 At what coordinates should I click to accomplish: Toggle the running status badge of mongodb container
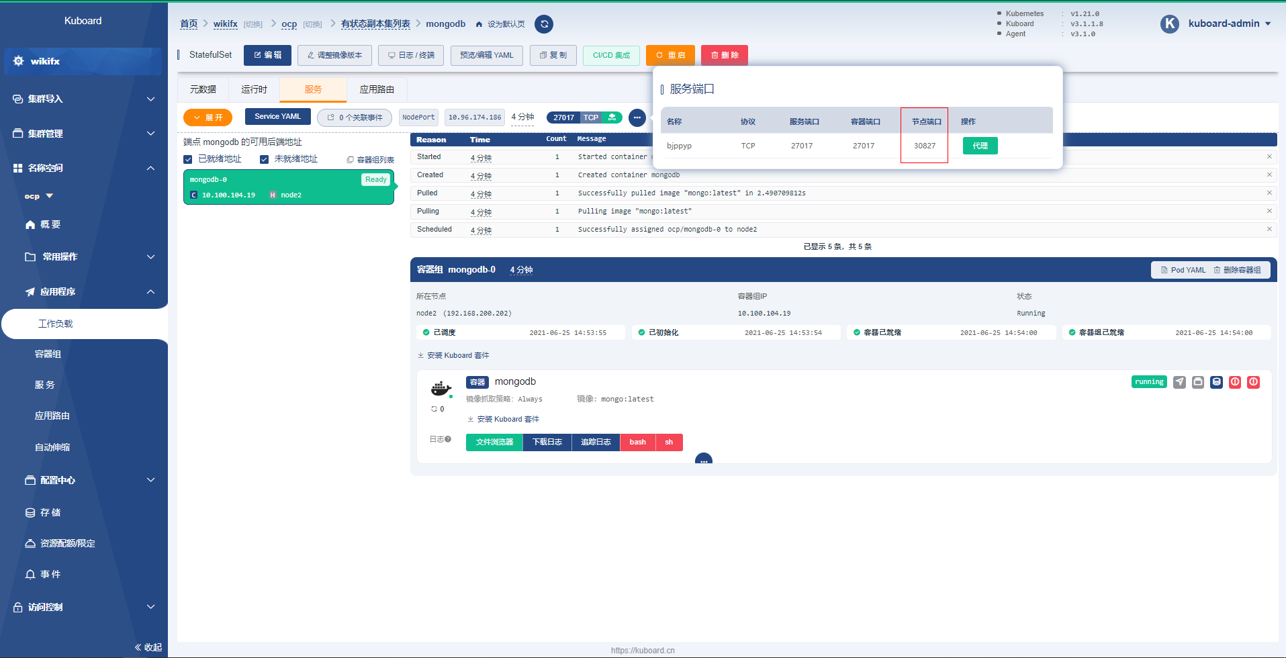coord(1148,381)
